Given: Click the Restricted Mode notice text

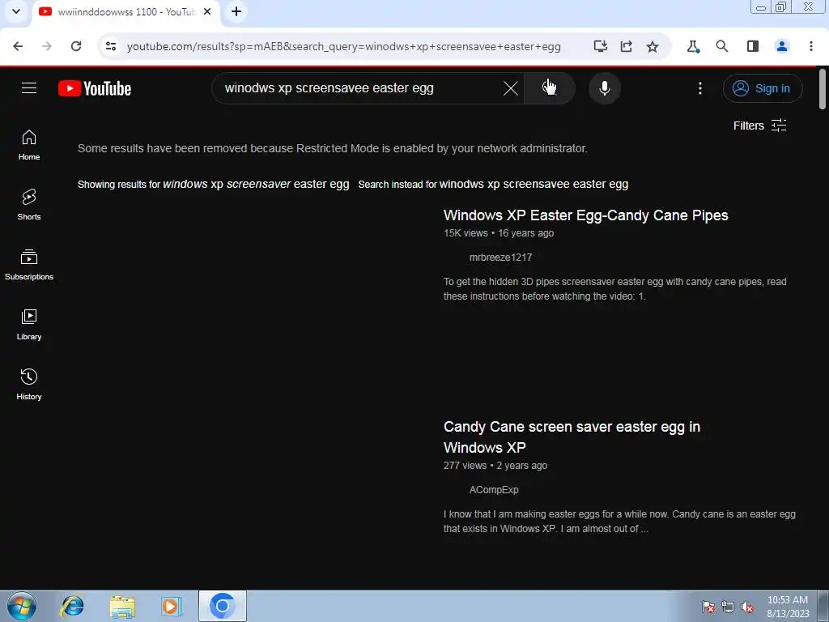Looking at the screenshot, I should tap(333, 149).
